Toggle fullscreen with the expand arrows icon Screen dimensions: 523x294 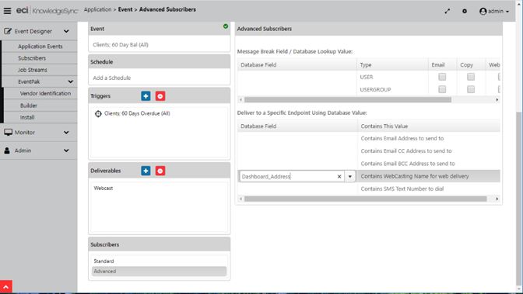click(448, 12)
